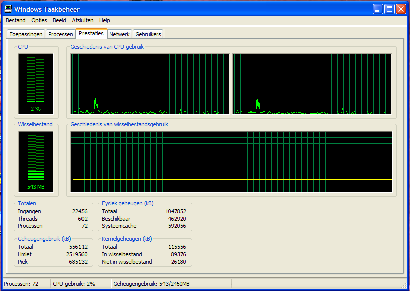Click the 'Geheugengebruik (kB)' group heading

(x=44, y=239)
